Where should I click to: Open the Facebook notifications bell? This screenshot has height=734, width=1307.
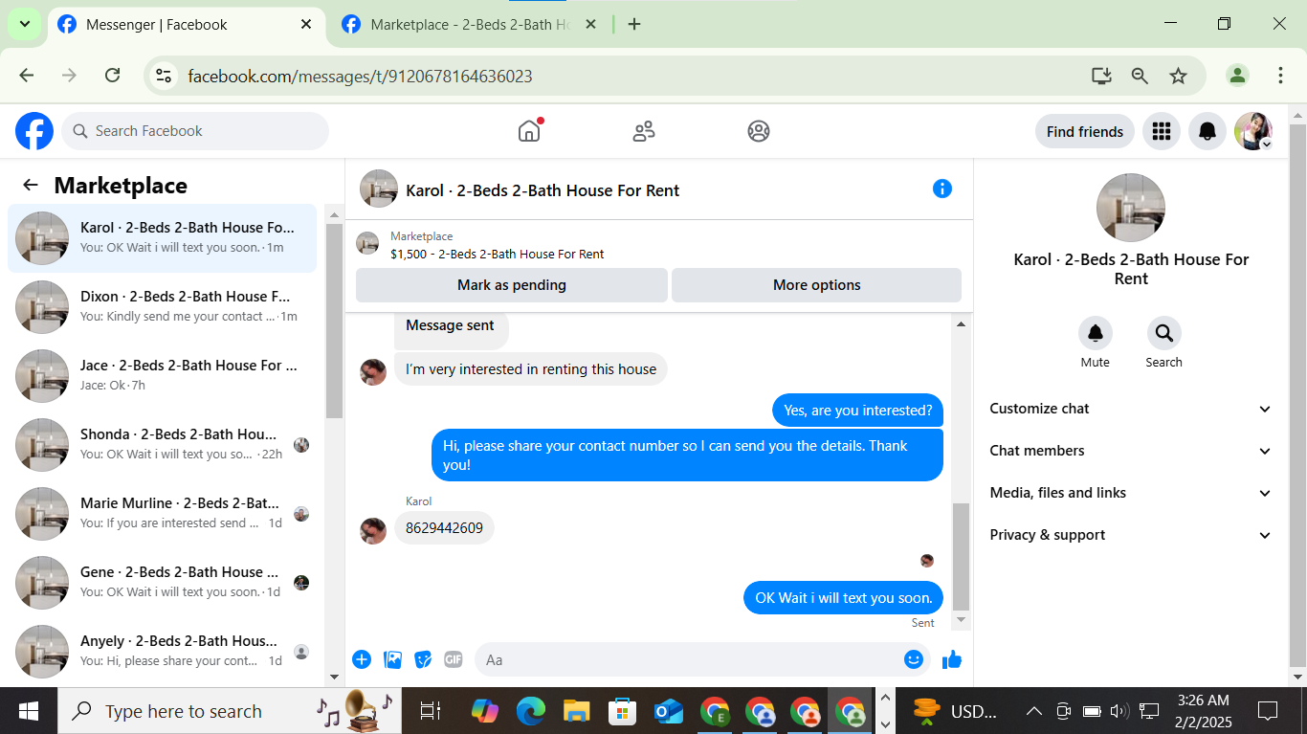click(x=1207, y=131)
